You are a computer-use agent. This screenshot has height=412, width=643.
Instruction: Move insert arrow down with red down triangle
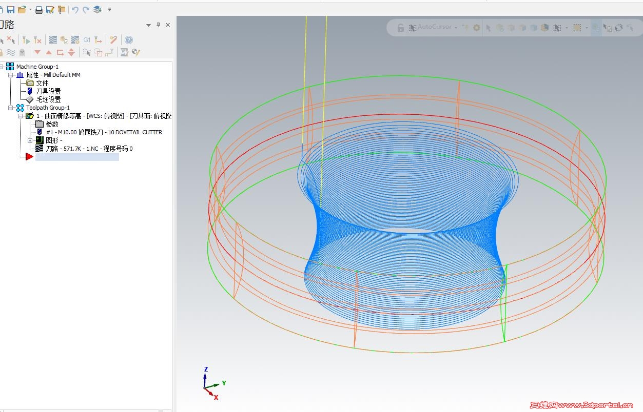(x=37, y=52)
